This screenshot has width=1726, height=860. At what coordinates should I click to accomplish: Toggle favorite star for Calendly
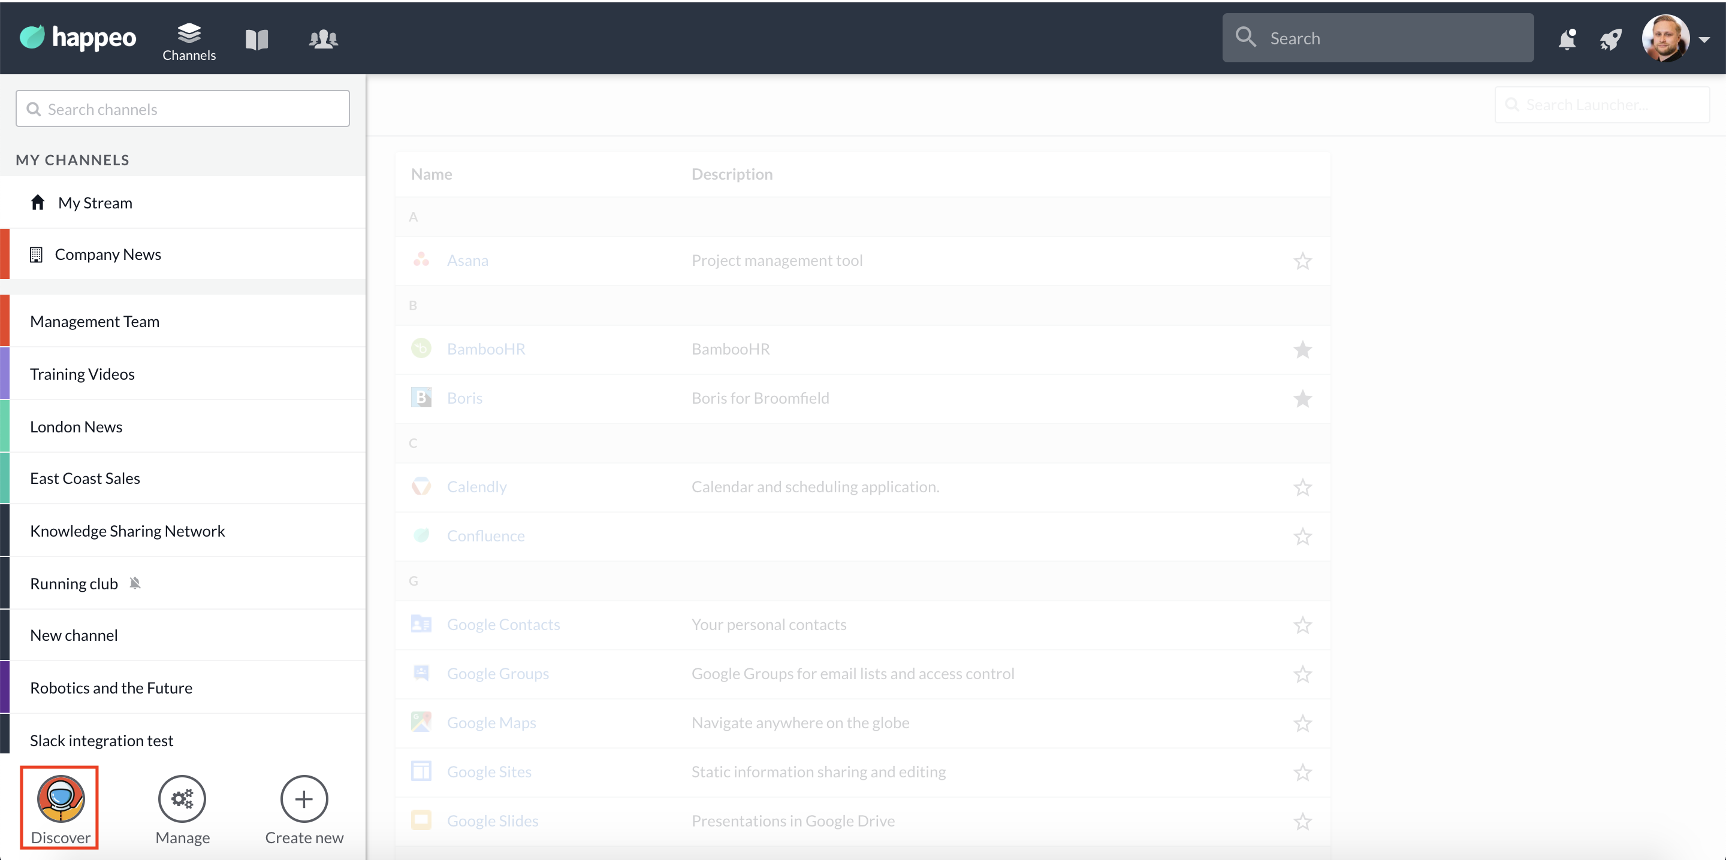[1302, 487]
